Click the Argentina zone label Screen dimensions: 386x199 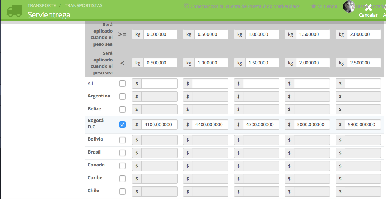coord(99,96)
